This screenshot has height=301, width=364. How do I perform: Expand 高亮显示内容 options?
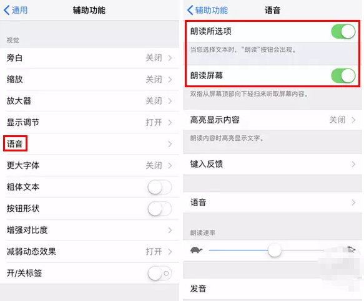(273, 120)
